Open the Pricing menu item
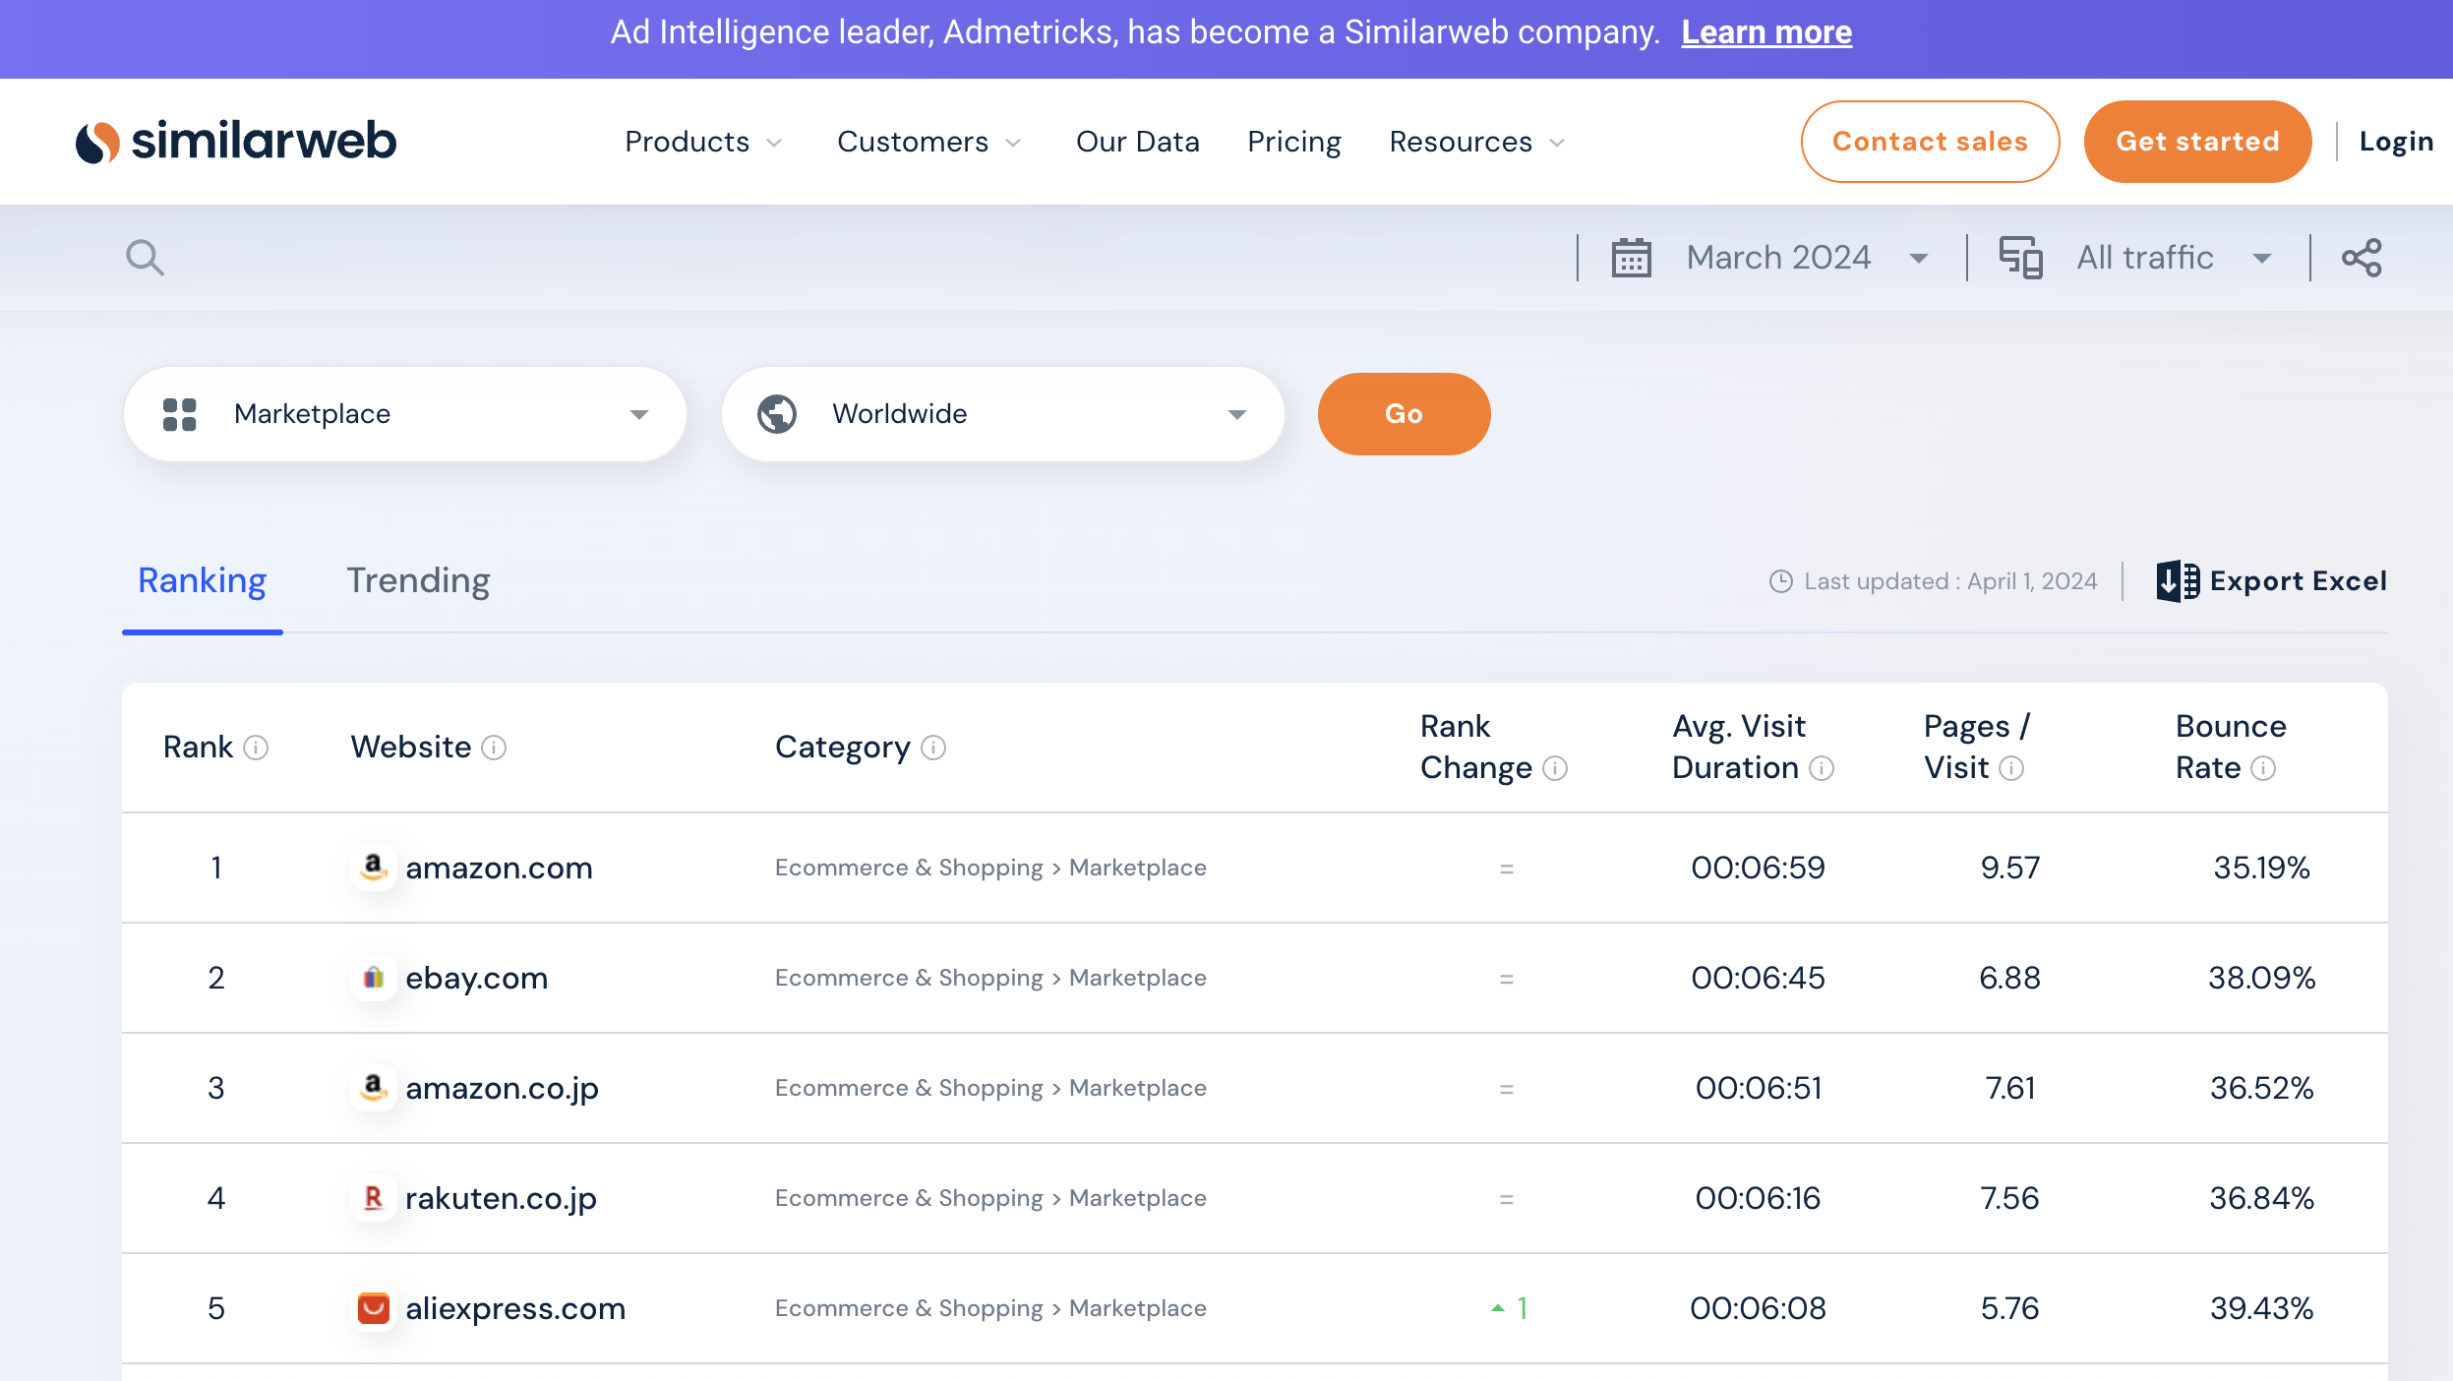 tap(1292, 142)
